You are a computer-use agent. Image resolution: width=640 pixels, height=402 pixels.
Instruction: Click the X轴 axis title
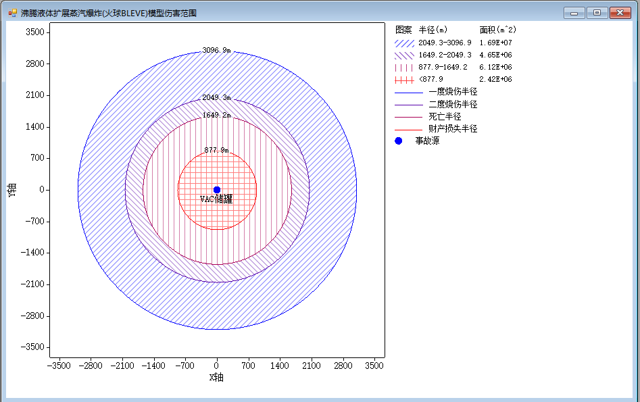[x=216, y=377]
